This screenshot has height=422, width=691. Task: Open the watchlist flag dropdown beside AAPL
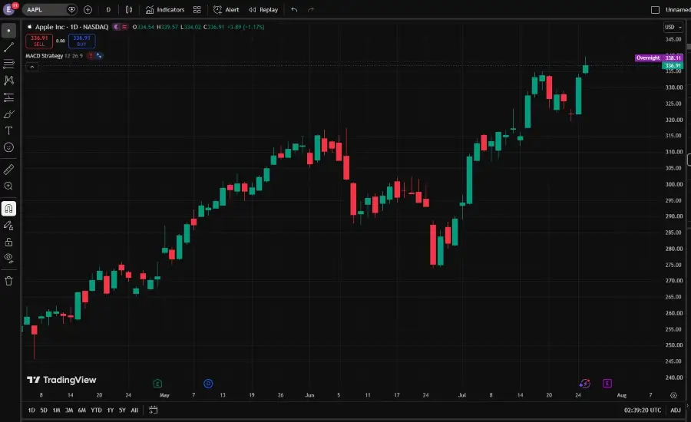point(71,9)
